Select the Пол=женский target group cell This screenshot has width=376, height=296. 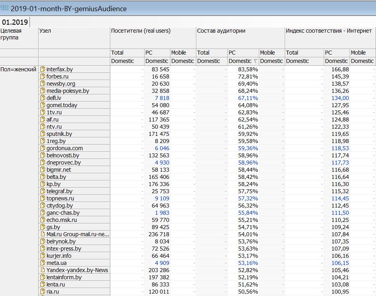point(18,69)
